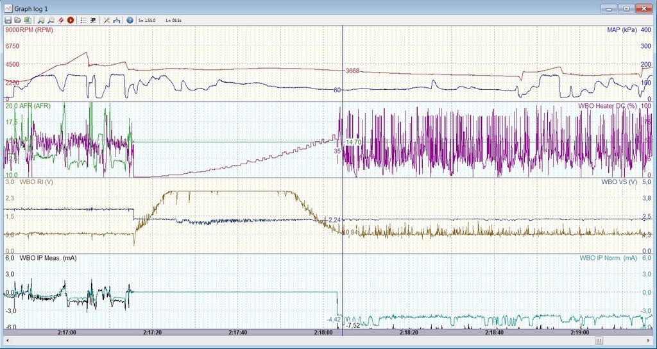This screenshot has height=349, width=657.
Task: Click the 2:18:00 time axis label
Action: point(323,332)
